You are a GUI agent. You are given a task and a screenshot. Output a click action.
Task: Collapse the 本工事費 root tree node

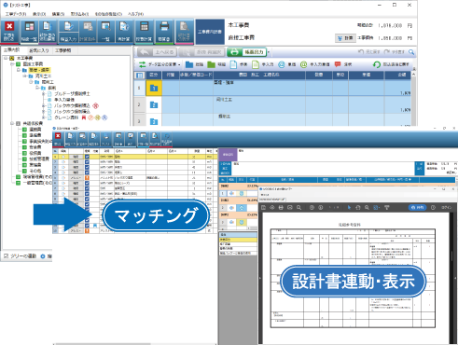[x=6, y=58]
